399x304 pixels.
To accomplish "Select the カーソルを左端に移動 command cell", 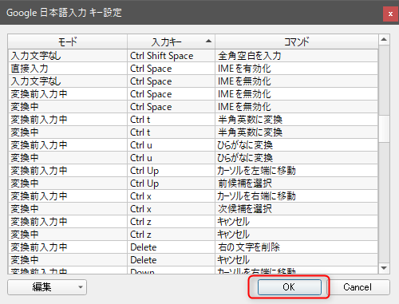I will [x=297, y=171].
